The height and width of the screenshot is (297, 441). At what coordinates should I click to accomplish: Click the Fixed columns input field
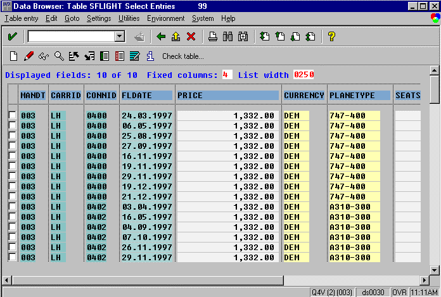(227, 75)
